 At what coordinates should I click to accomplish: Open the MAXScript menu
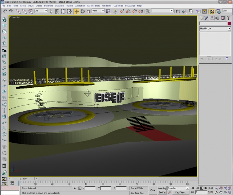point(130,6)
